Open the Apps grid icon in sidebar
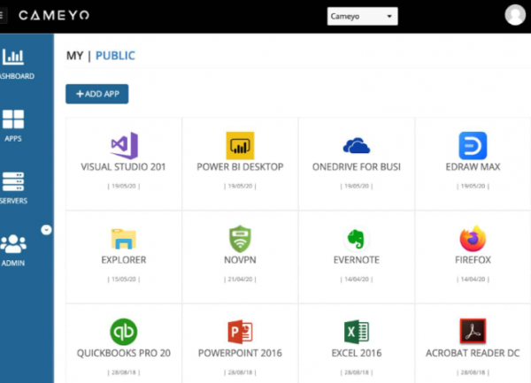This screenshot has width=531, height=383. pos(13,119)
